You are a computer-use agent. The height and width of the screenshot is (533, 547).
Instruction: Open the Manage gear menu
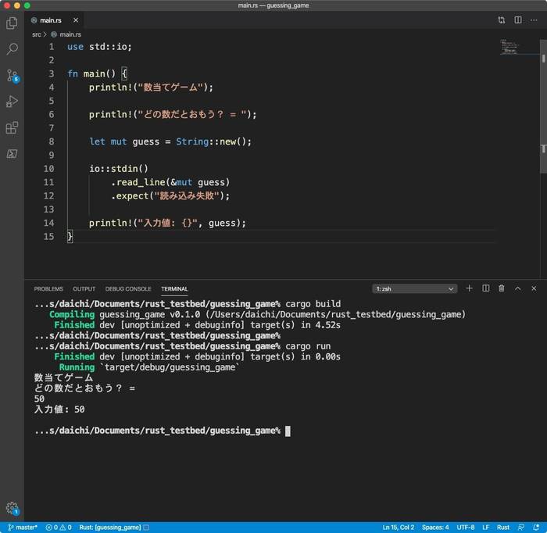coord(13,508)
